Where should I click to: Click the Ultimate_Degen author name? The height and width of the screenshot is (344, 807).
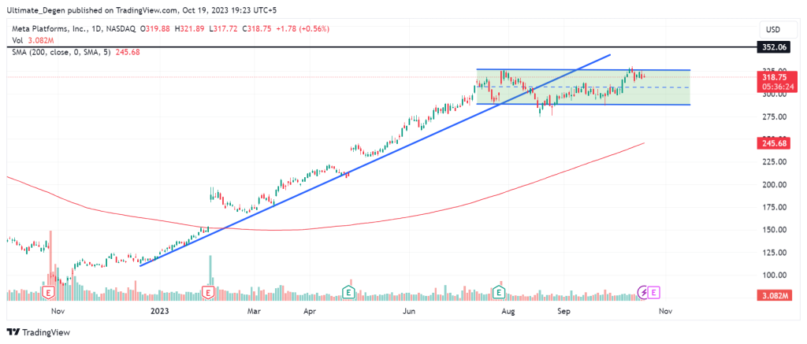[35, 9]
